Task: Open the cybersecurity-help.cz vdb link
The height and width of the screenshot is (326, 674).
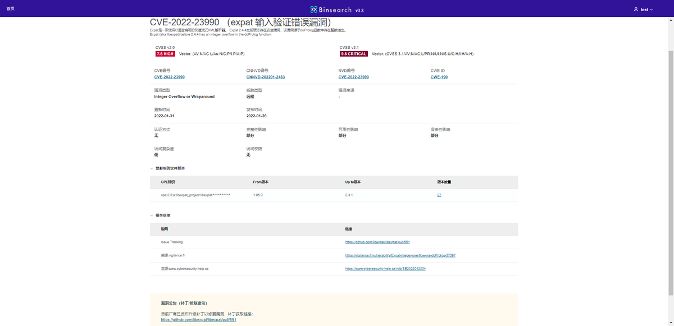Action: click(385, 269)
